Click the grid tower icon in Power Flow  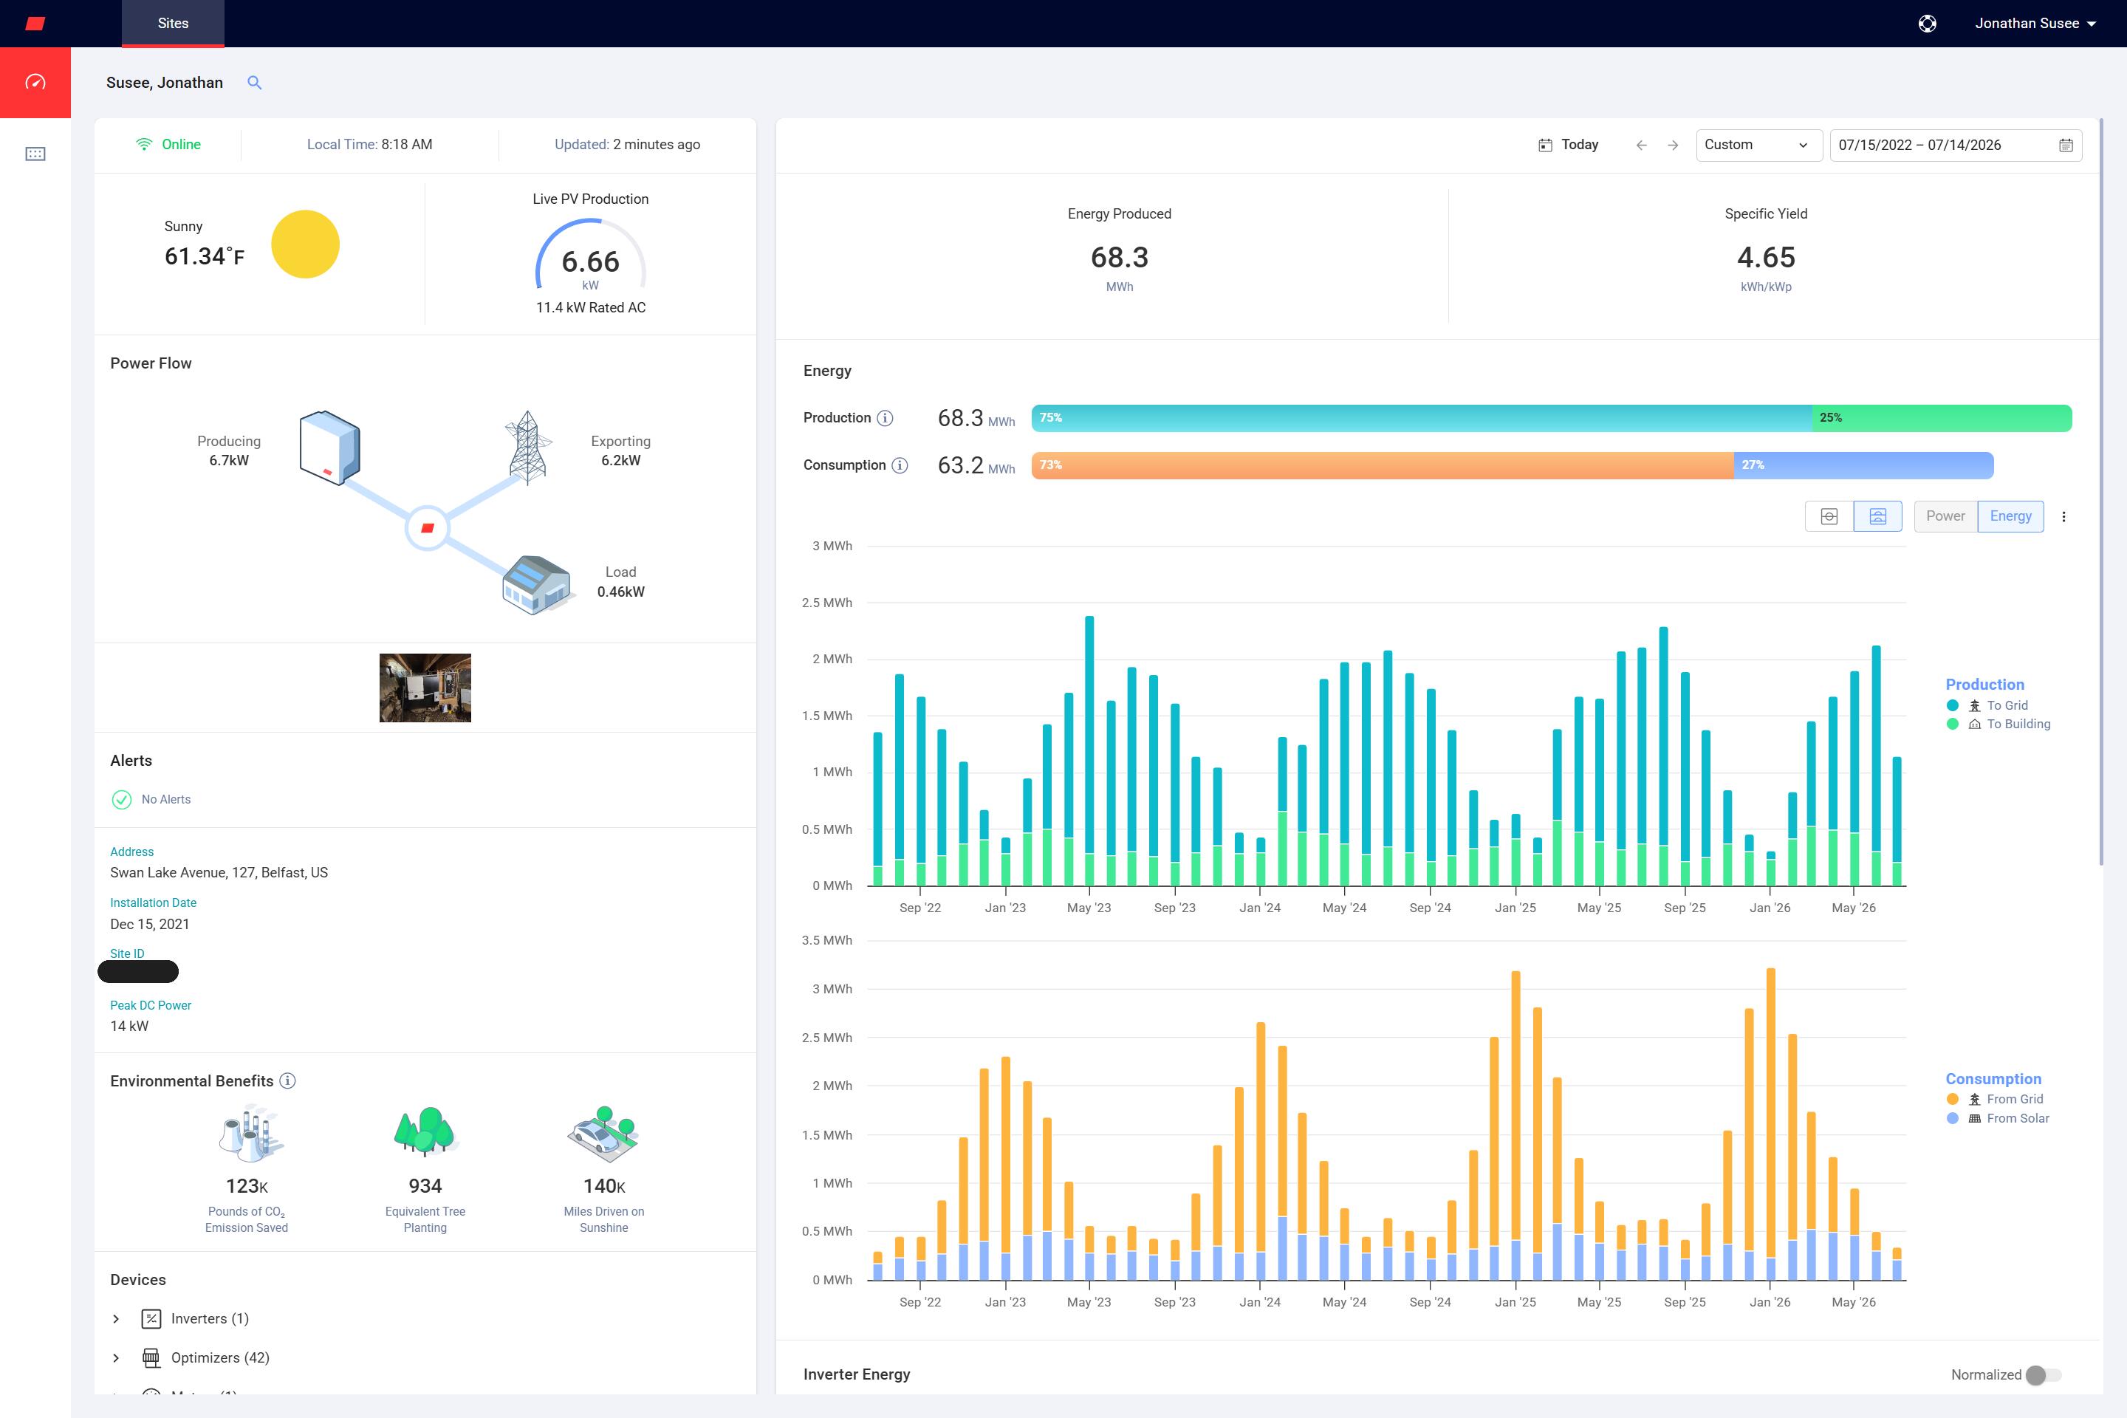[x=528, y=448]
